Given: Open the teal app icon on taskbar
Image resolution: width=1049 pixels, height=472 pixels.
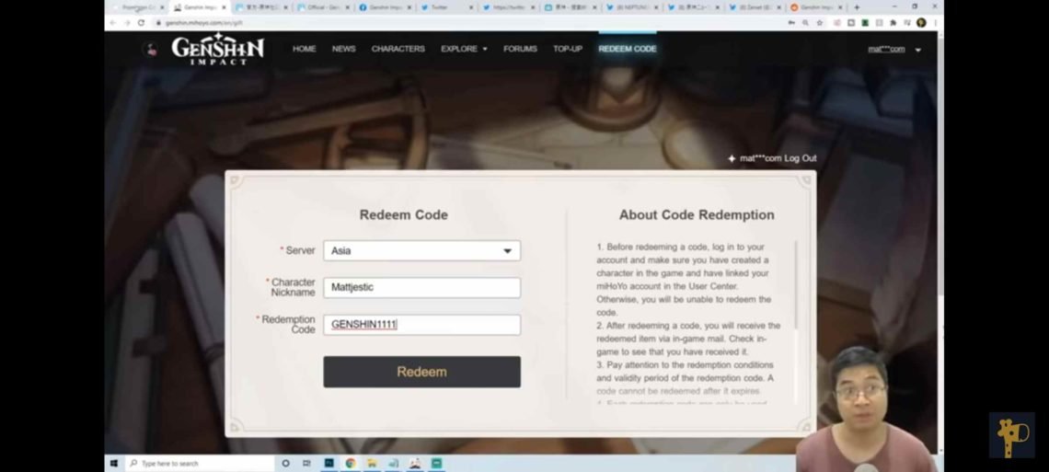Looking at the screenshot, I should 436,464.
